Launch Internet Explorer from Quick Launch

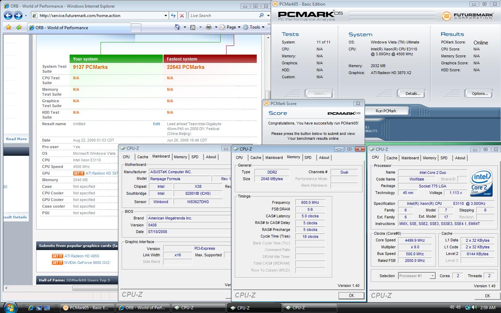31,308
